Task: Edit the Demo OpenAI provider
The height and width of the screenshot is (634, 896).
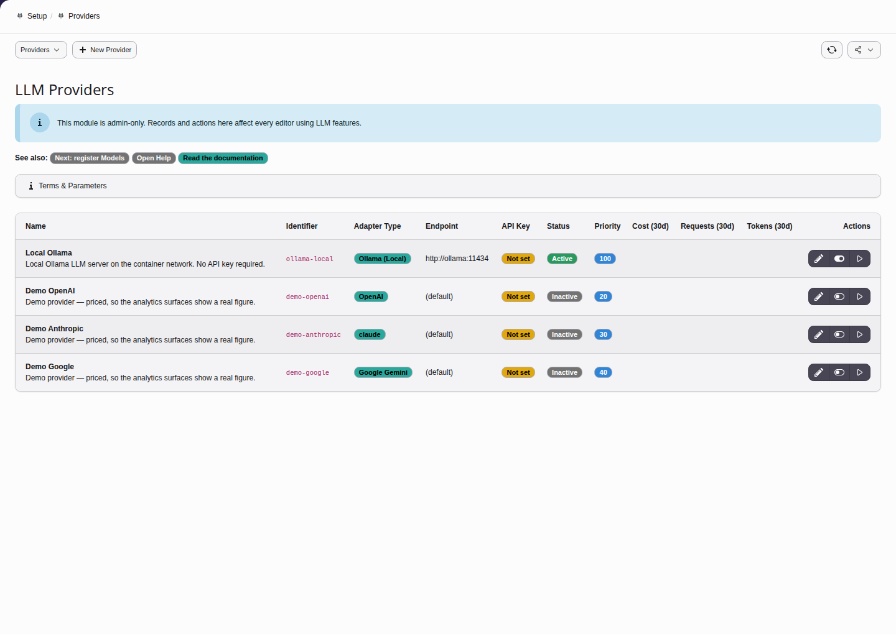Action: (819, 296)
